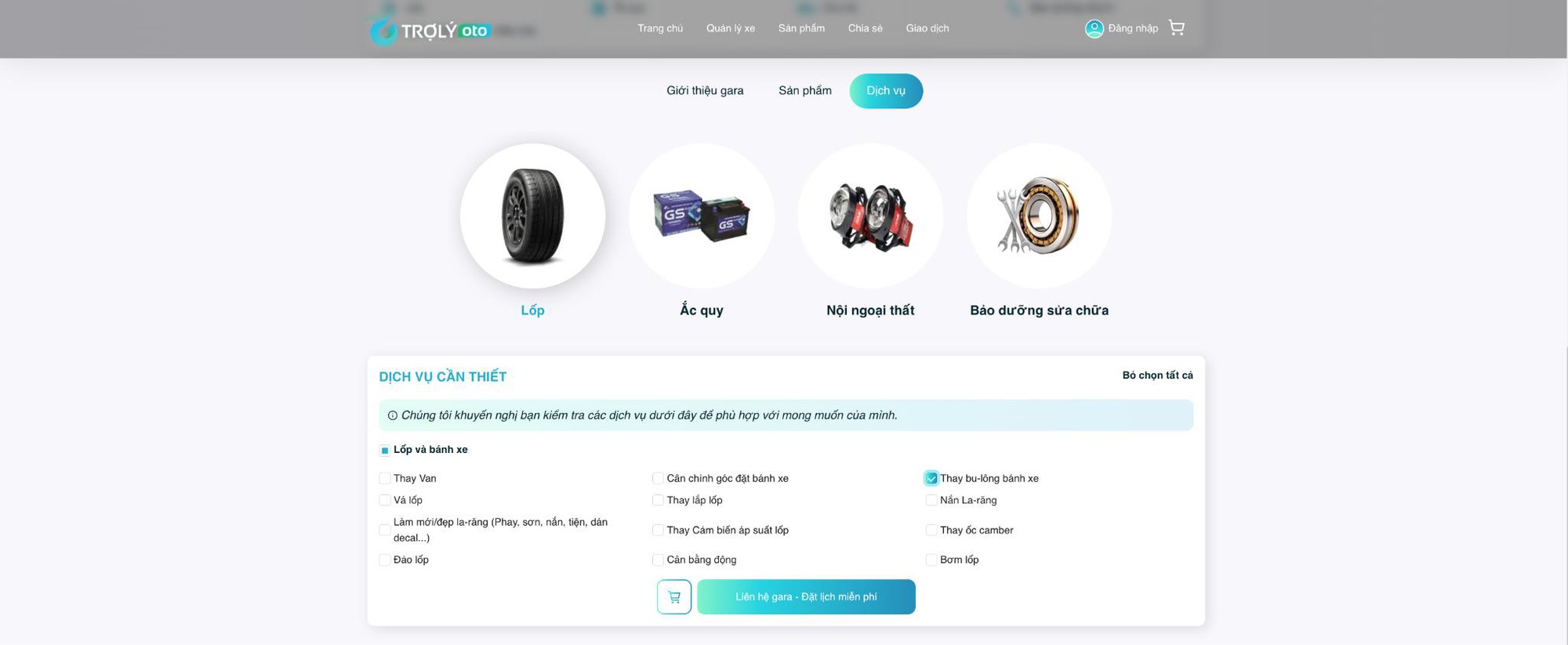Image resolution: width=1568 pixels, height=645 pixels.
Task: Toggle the Lốp và bánh xe group checkbox
Action: tap(385, 450)
